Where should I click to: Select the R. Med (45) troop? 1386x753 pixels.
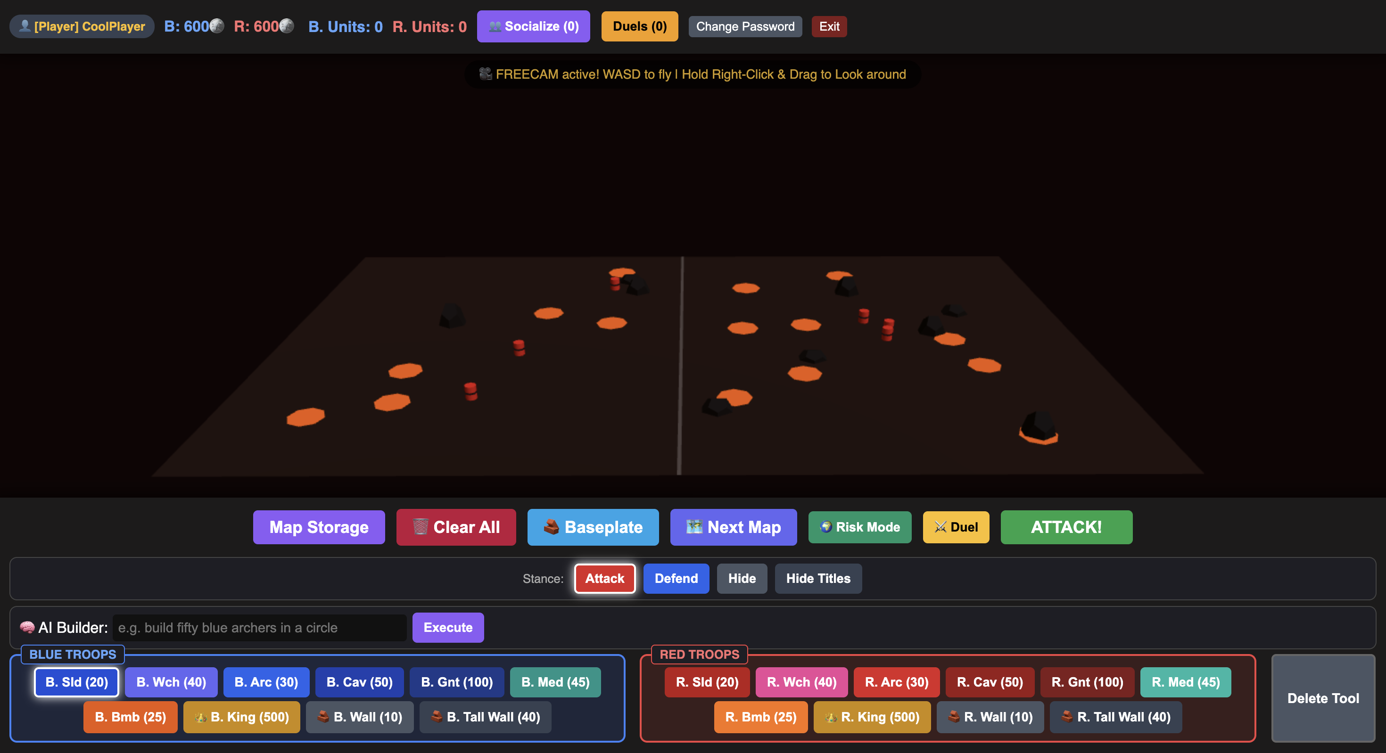click(x=1185, y=682)
